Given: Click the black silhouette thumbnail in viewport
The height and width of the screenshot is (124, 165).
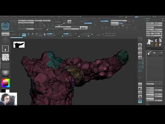Looking at the screenshot, I should [19, 45].
